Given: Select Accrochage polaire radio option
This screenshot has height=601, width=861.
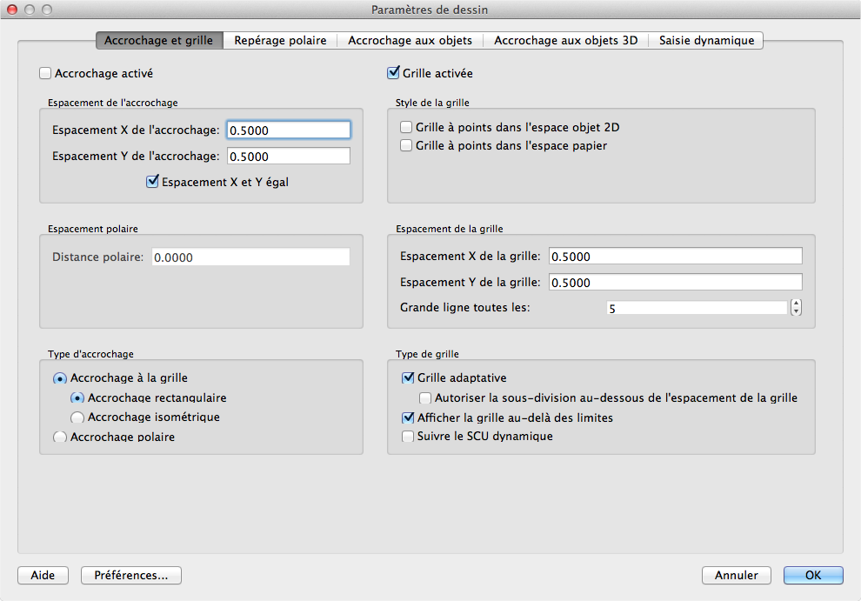Looking at the screenshot, I should (60, 437).
